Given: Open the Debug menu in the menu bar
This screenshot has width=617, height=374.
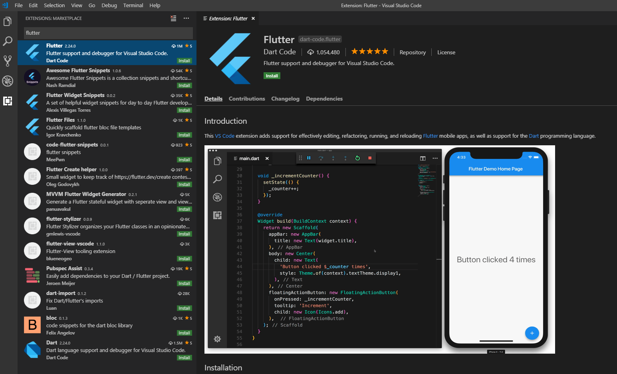Looking at the screenshot, I should 109,5.
